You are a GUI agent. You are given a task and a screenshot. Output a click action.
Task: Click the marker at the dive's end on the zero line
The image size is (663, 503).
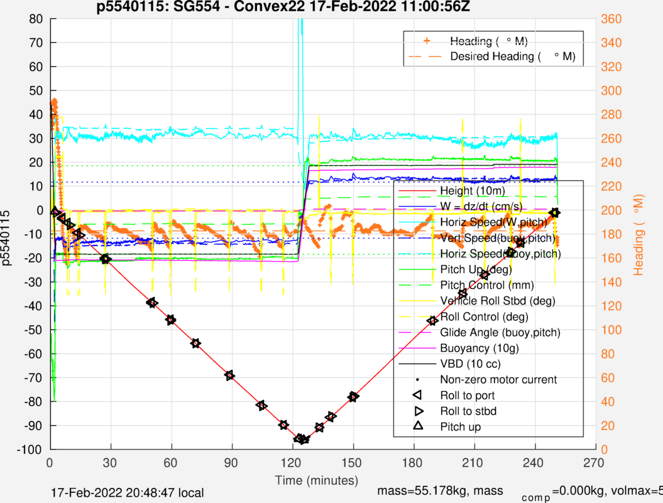(554, 213)
